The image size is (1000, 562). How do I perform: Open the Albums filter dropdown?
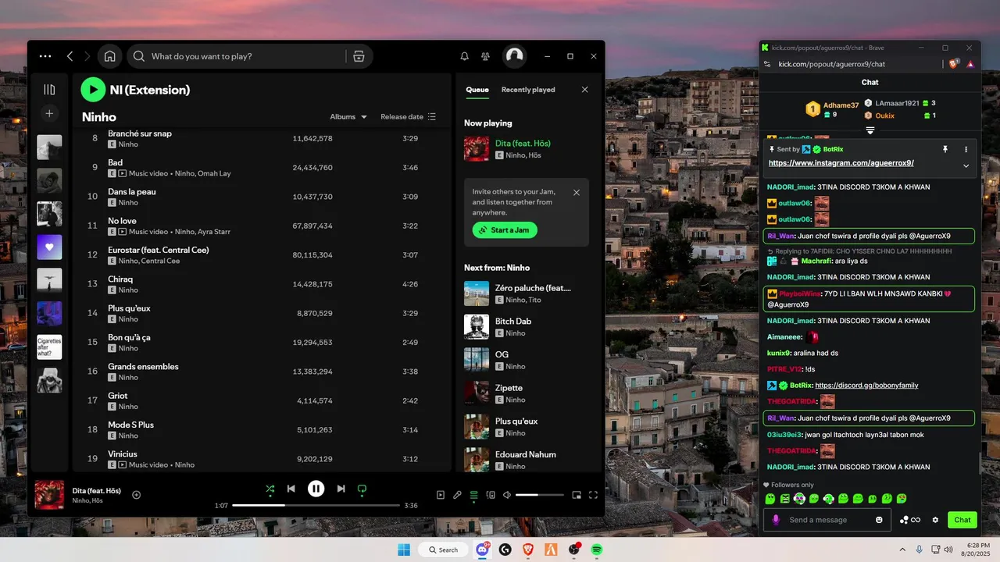point(348,117)
